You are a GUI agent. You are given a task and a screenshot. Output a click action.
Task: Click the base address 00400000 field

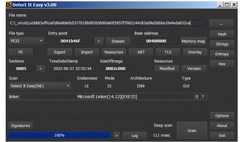tap(156, 41)
